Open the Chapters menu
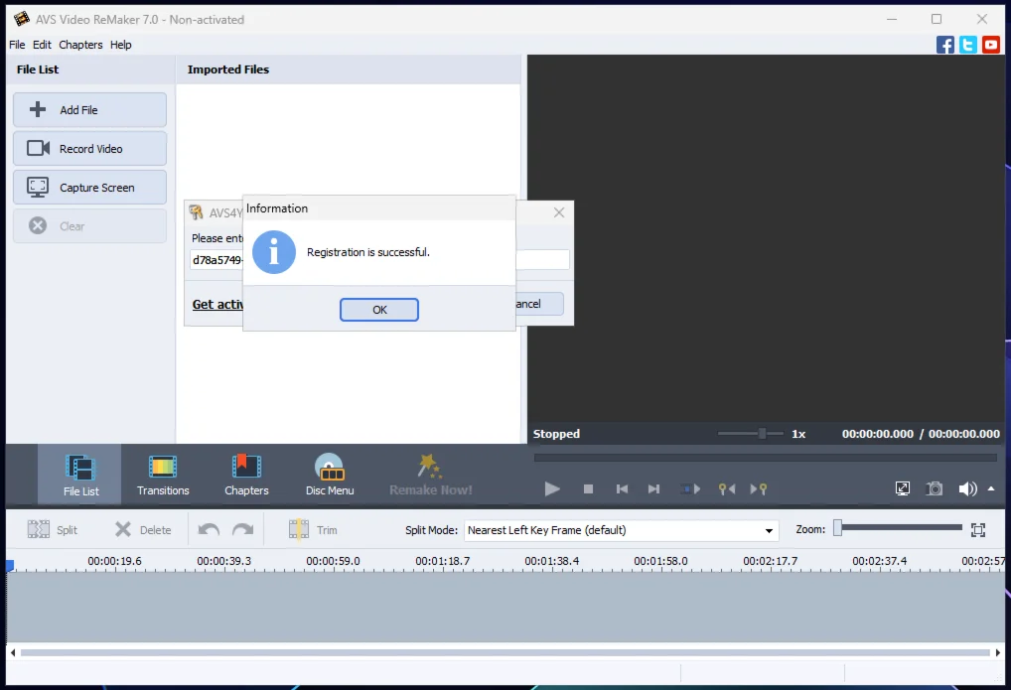 [x=80, y=45]
